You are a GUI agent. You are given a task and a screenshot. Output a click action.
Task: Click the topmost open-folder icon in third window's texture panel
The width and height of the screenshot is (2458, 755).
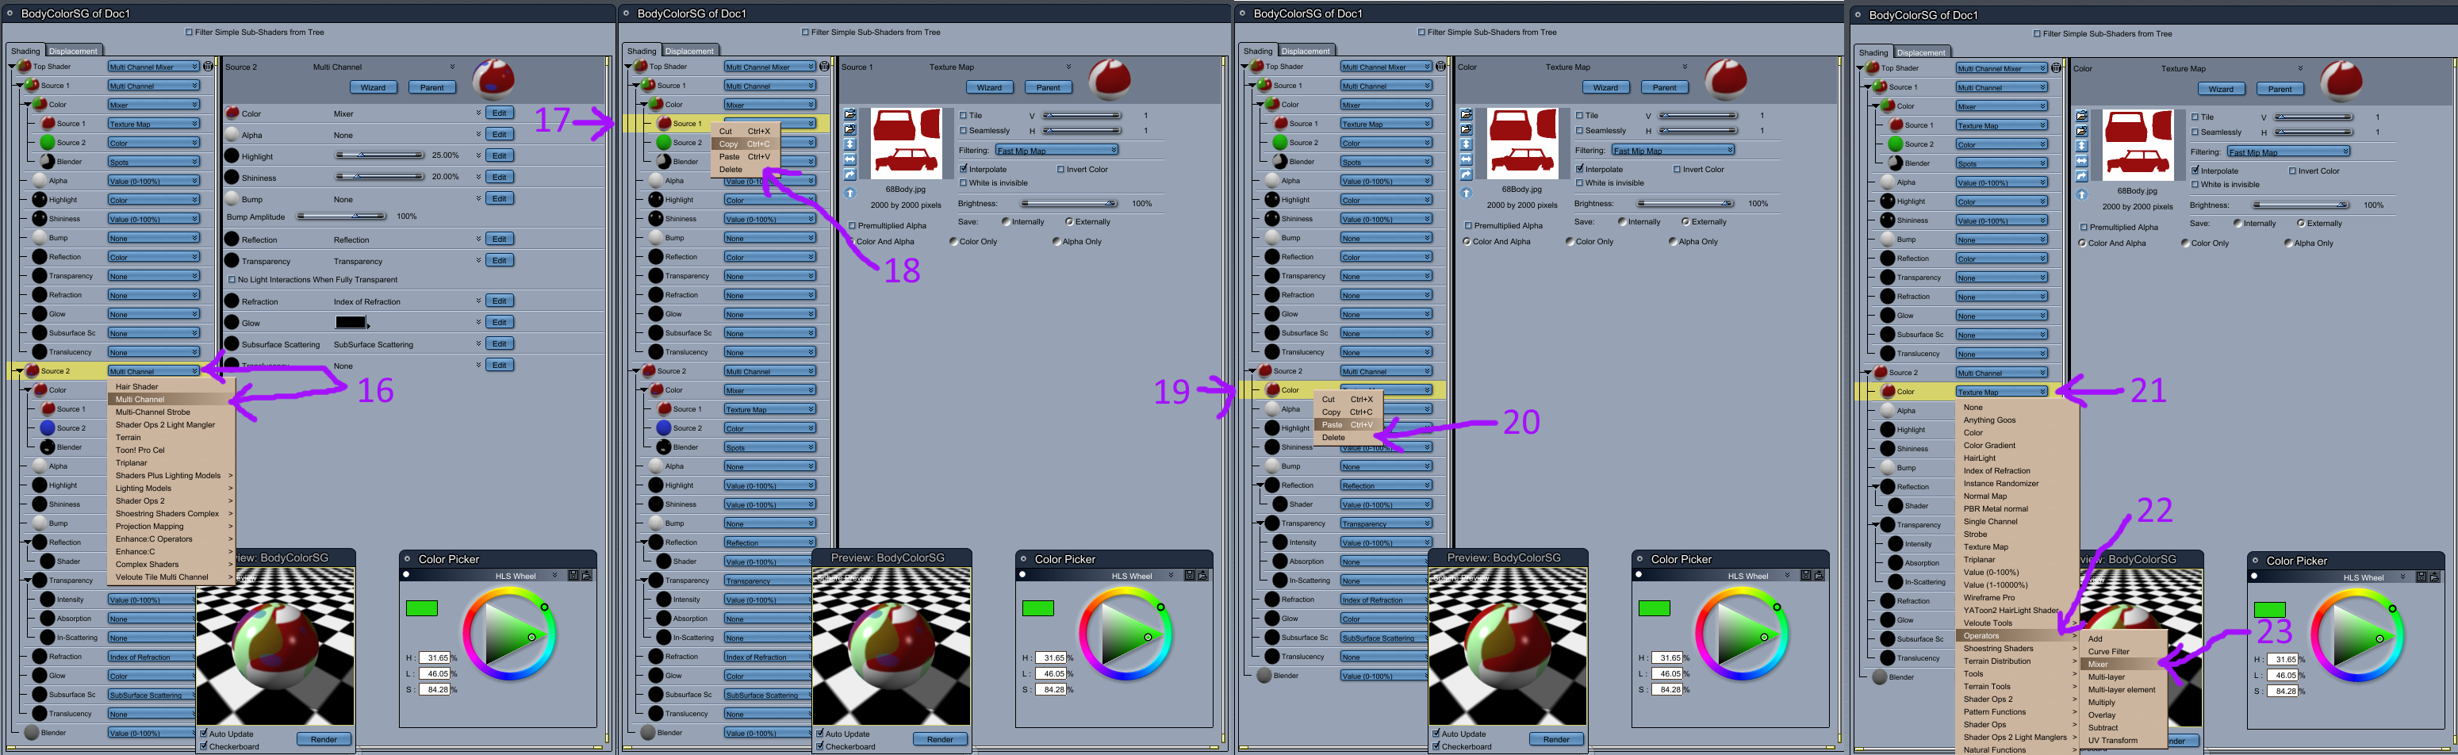coord(1467,114)
